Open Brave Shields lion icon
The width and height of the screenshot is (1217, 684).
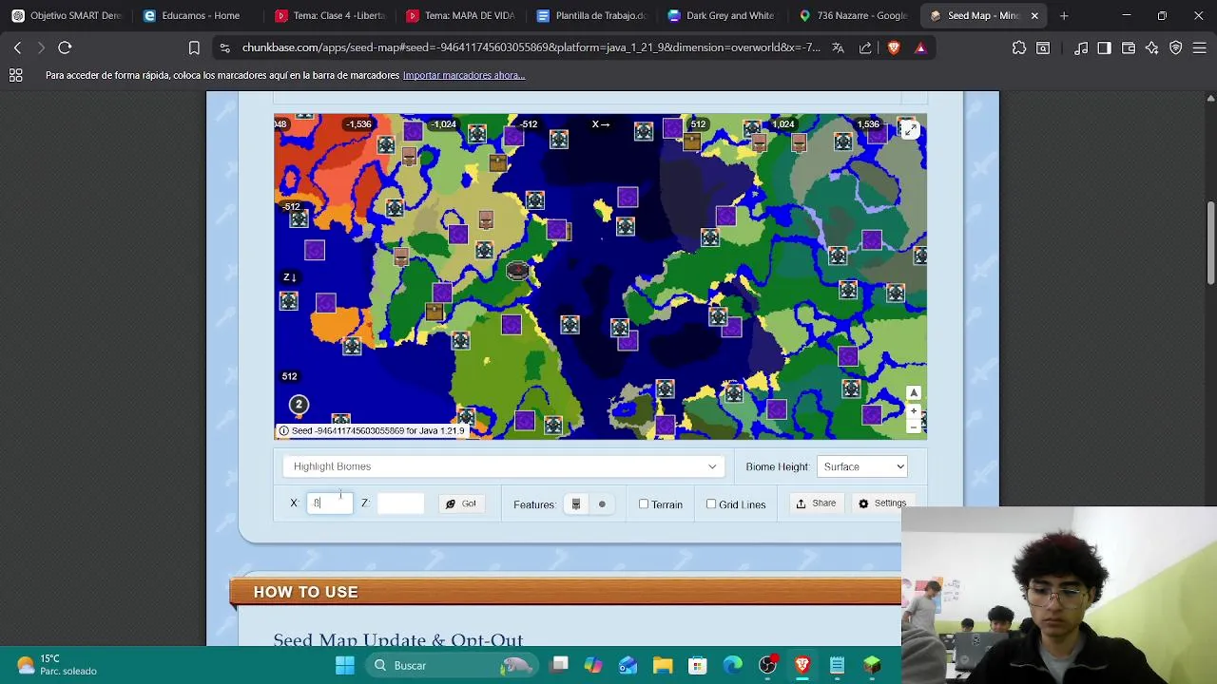coord(893,47)
